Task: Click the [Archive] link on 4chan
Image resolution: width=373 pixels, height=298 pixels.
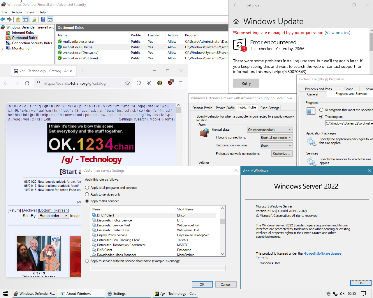Action: pos(29,210)
